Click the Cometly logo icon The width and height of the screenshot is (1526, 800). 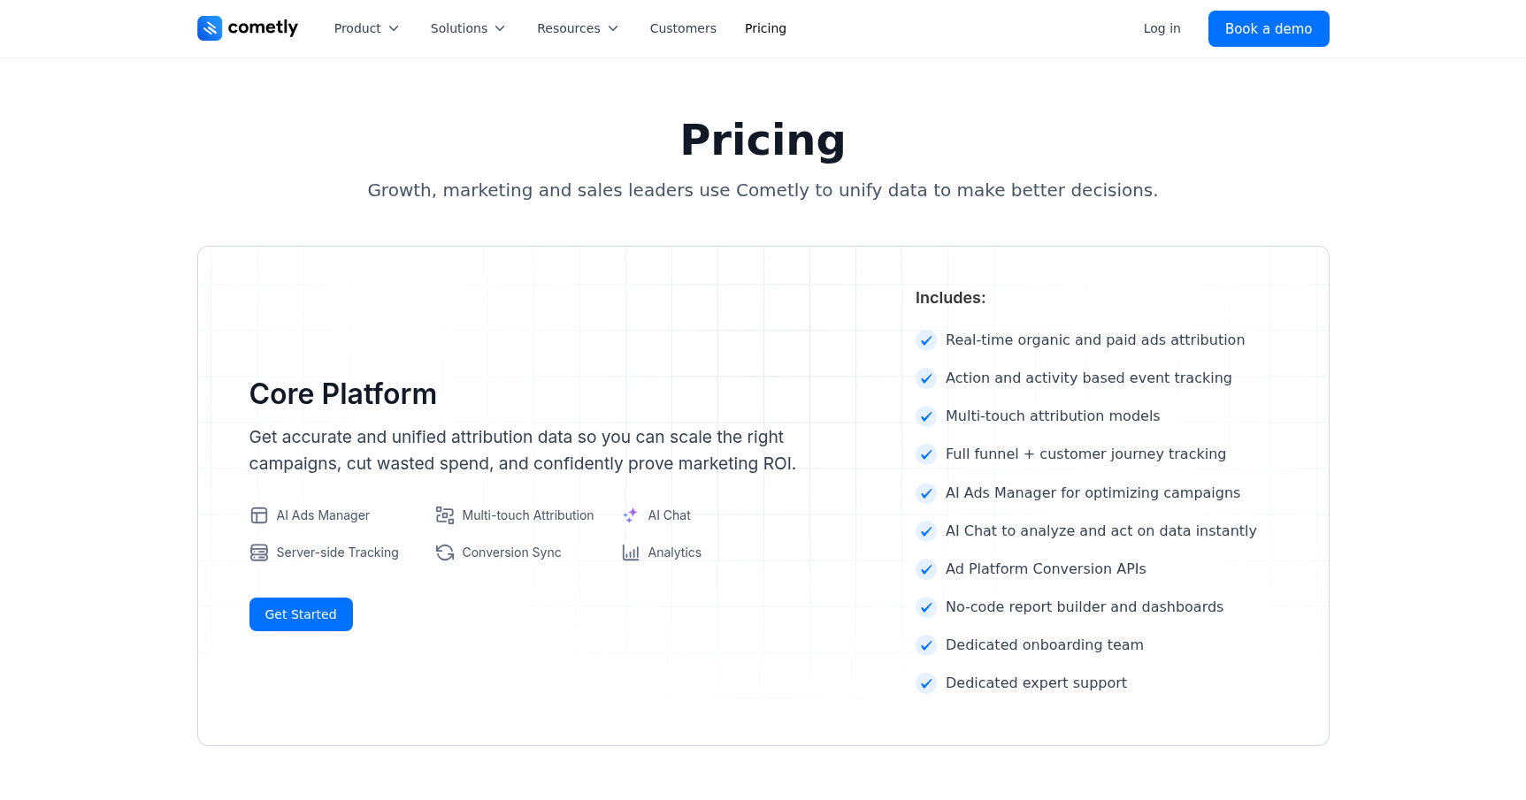point(210,28)
